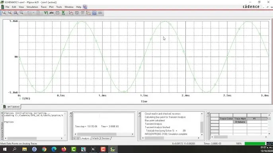Open Google Chrome from the taskbar

click(44, 149)
